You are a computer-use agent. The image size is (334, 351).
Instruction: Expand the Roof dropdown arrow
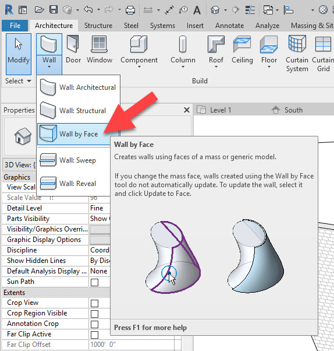216,66
